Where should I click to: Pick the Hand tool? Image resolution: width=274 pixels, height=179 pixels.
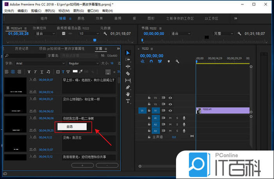(x=128, y=94)
